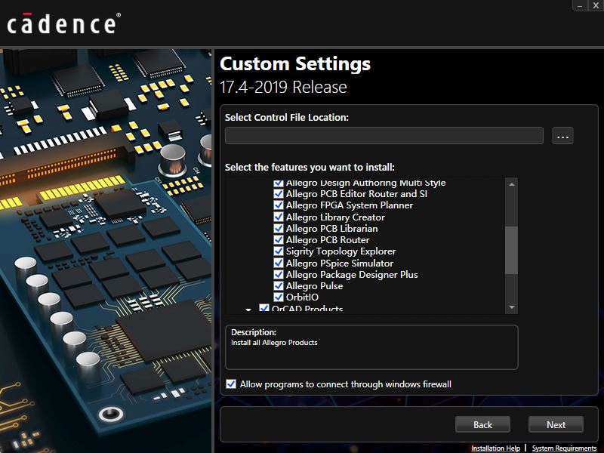Close the Cadence installer window
The height and width of the screenshot is (453, 604).
pyautogui.click(x=595, y=5)
